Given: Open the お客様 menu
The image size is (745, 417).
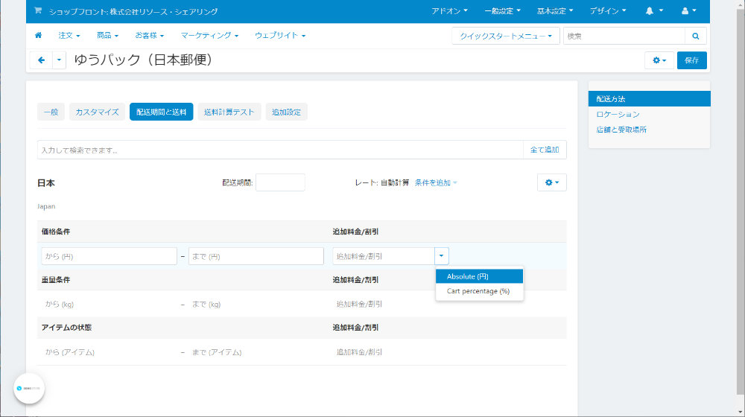Looking at the screenshot, I should (x=149, y=36).
